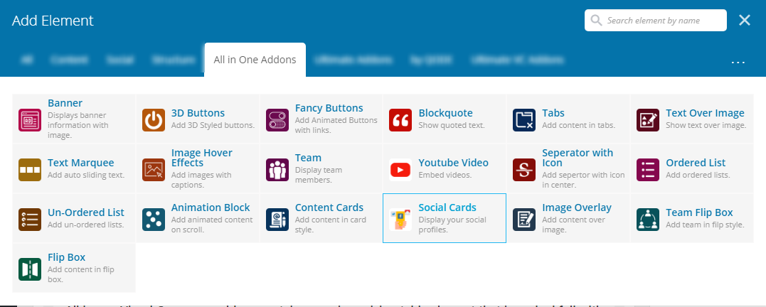Switch to All in One Addons tab

tap(255, 60)
